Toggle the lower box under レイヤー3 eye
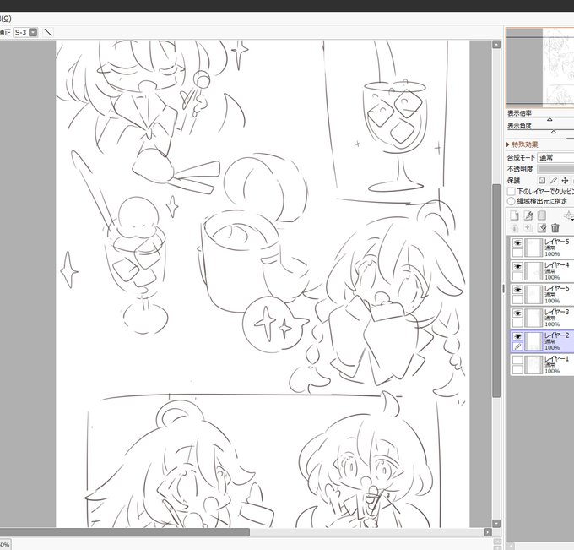 (517, 323)
